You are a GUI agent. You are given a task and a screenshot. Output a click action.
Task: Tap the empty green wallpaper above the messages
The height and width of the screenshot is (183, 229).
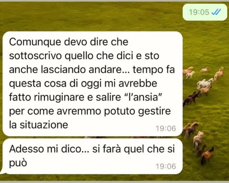click(91, 16)
